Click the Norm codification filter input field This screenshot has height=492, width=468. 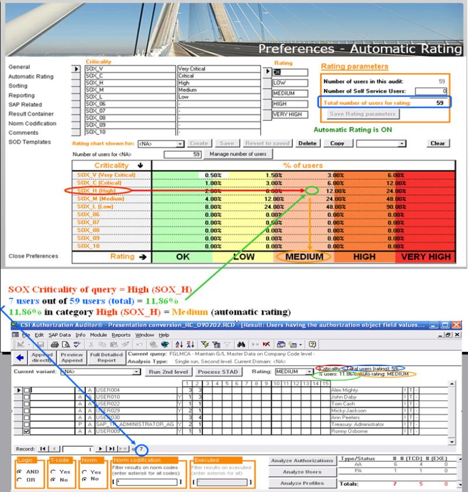[147, 481]
